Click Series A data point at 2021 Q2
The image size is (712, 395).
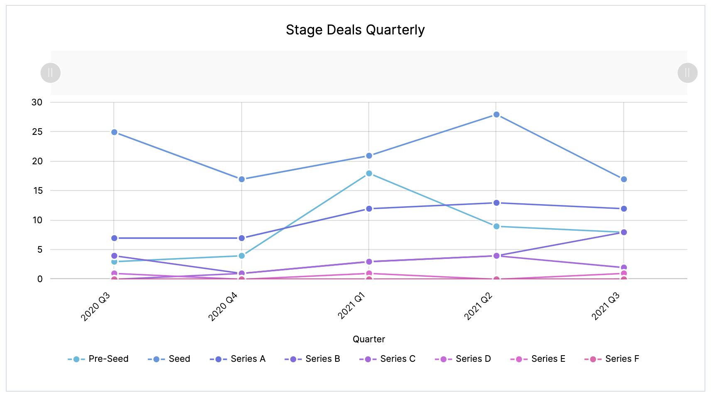(x=496, y=203)
